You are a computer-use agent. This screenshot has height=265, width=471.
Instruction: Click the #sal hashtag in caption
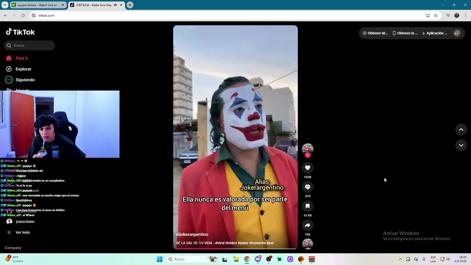(270, 243)
